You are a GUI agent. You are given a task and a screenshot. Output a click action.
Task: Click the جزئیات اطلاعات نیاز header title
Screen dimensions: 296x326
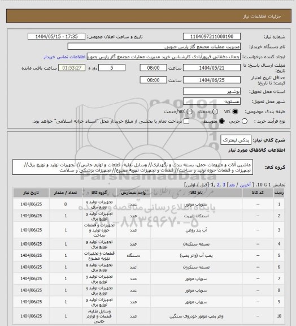click(262, 16)
